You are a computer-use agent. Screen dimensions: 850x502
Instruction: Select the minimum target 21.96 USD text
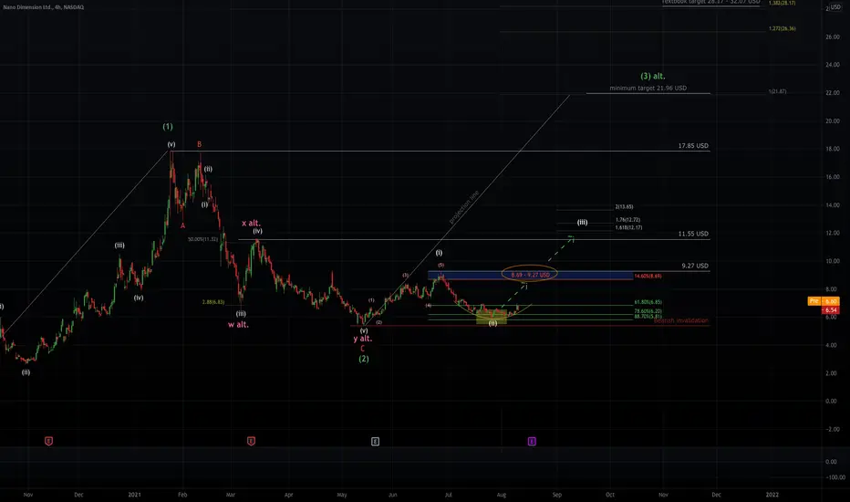coord(648,88)
